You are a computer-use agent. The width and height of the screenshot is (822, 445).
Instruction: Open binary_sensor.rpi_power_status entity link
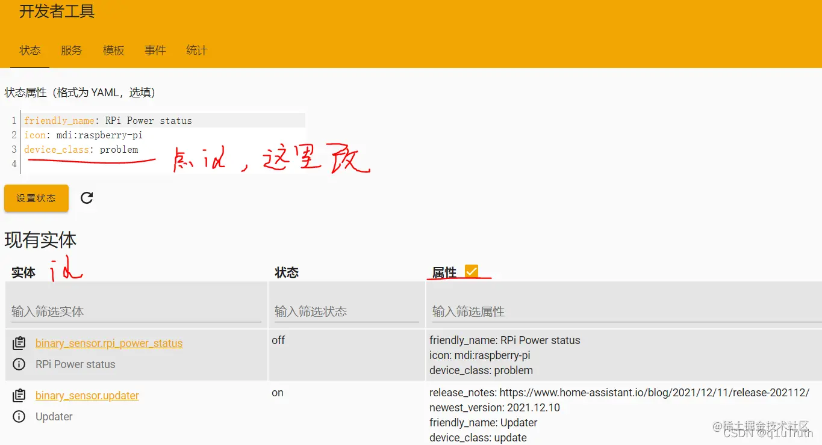pos(109,343)
